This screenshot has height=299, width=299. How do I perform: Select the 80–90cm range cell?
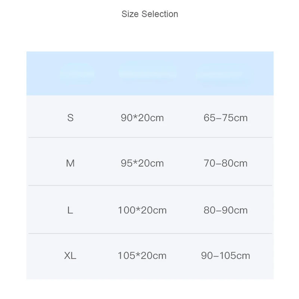click(226, 210)
